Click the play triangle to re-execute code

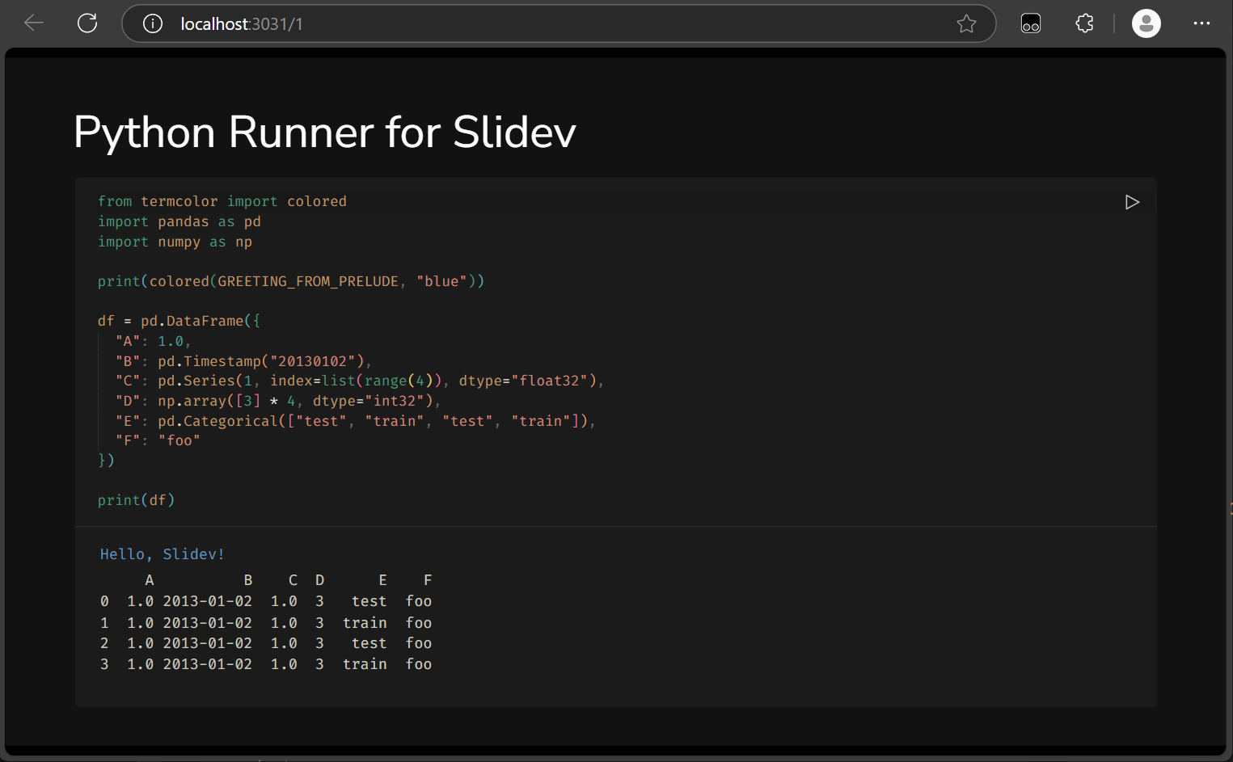coord(1132,202)
